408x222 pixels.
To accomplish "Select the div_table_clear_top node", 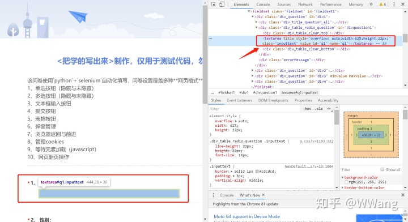I will (303, 33).
